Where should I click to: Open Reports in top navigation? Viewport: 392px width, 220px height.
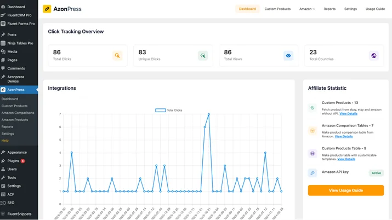coord(329,9)
